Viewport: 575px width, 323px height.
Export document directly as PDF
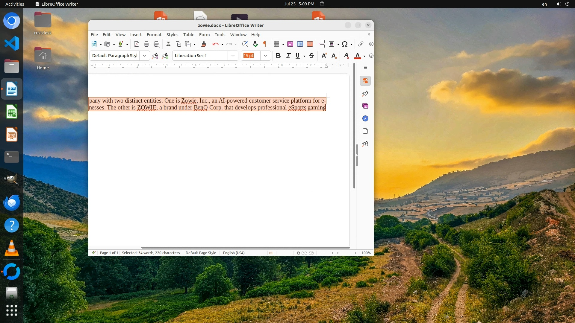coord(137,44)
